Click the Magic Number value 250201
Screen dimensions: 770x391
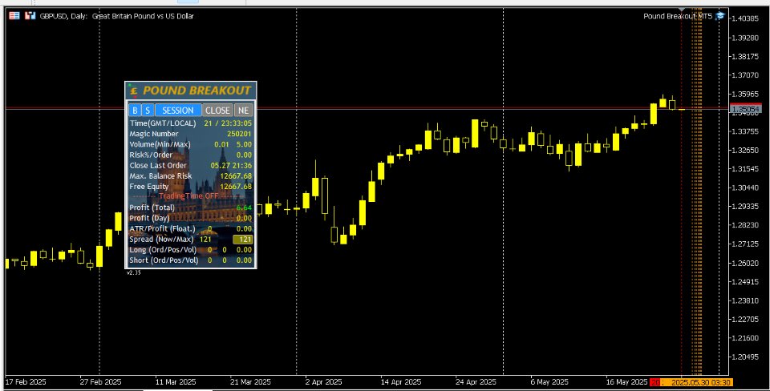tap(239, 134)
